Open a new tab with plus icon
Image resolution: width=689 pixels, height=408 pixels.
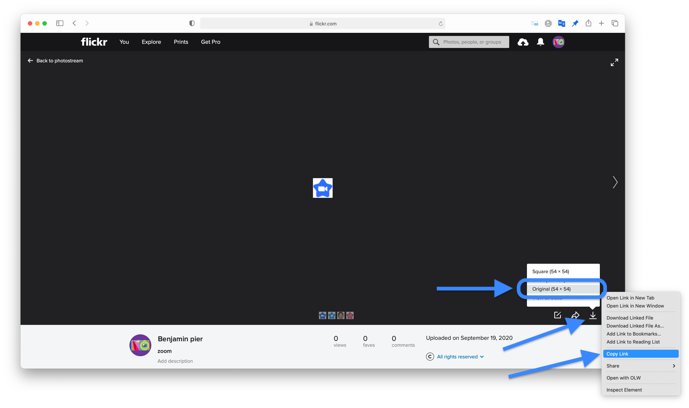coord(601,23)
